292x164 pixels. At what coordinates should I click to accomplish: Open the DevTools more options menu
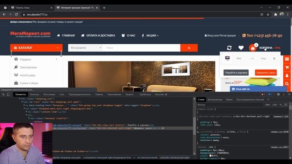(x=284, y=94)
